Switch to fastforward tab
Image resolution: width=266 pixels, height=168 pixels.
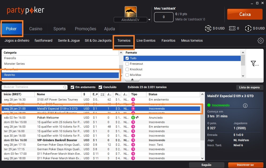point(43,41)
